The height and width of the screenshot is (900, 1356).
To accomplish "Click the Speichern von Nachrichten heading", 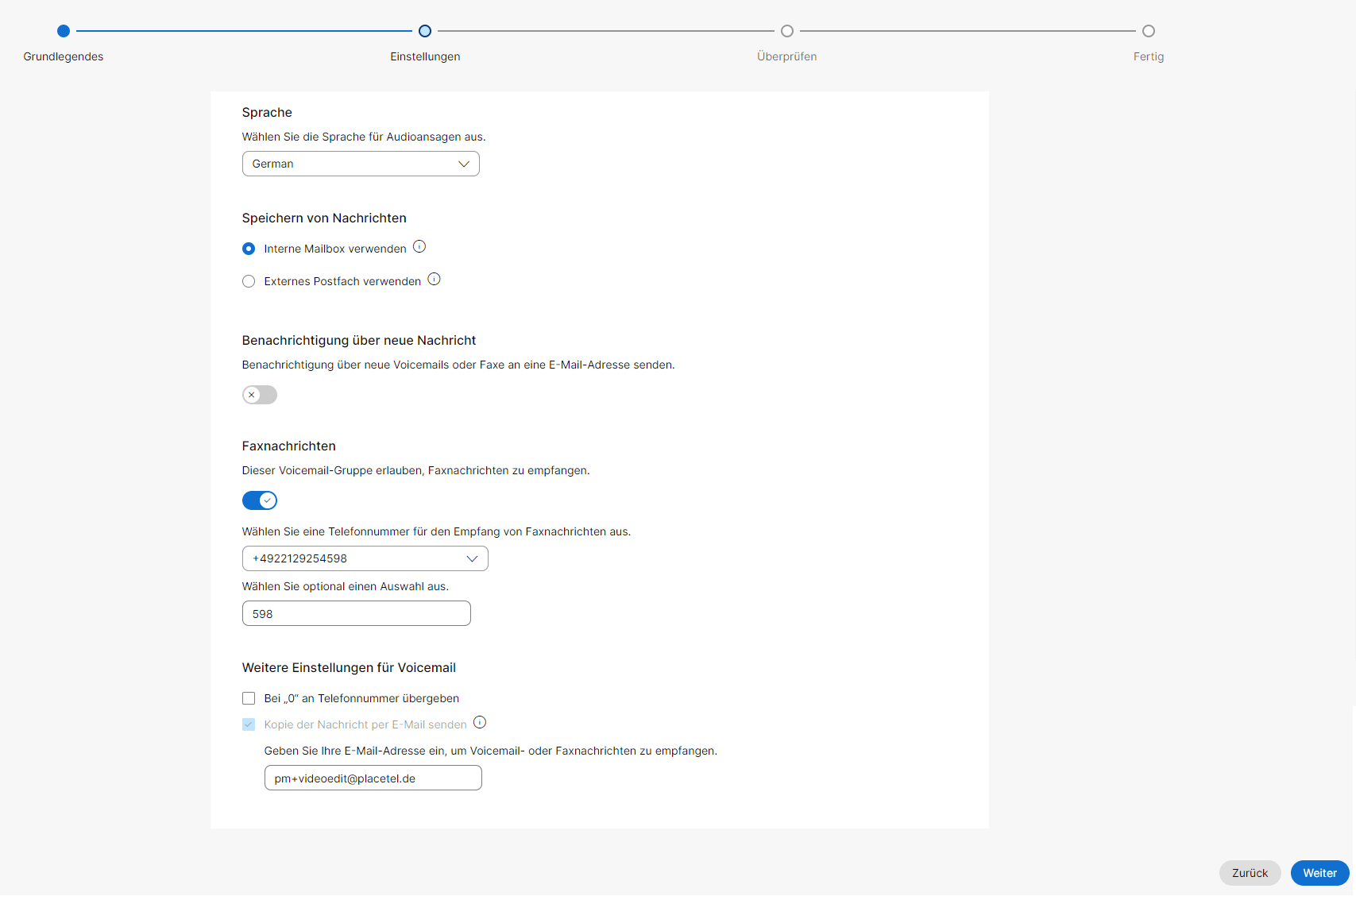I will point(324,218).
